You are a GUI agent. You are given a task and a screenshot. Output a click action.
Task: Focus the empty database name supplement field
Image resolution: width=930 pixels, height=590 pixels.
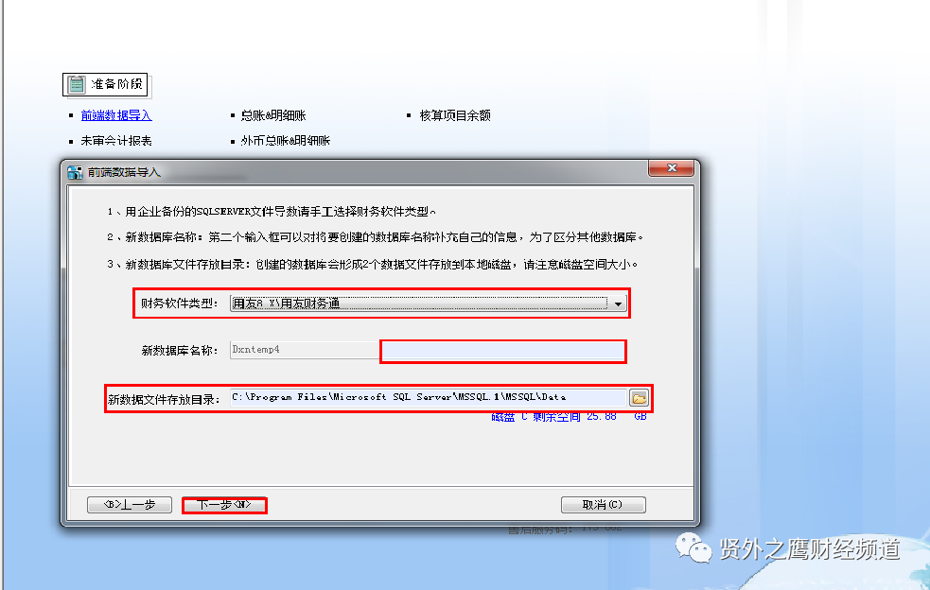(x=503, y=351)
